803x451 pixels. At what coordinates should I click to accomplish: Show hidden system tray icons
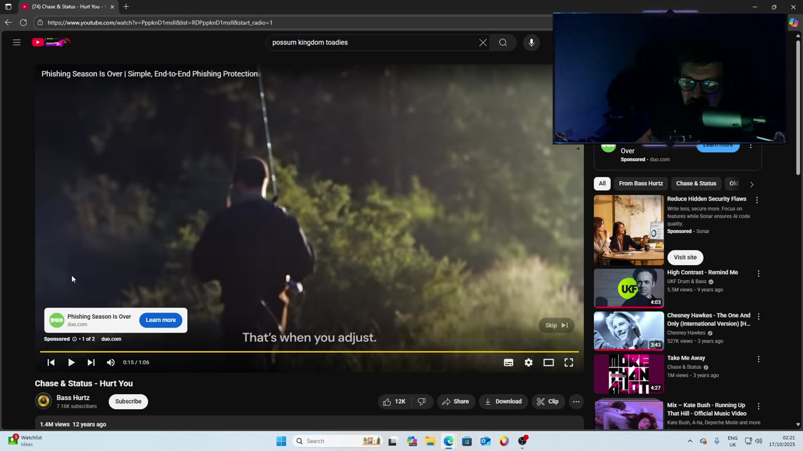point(689,441)
